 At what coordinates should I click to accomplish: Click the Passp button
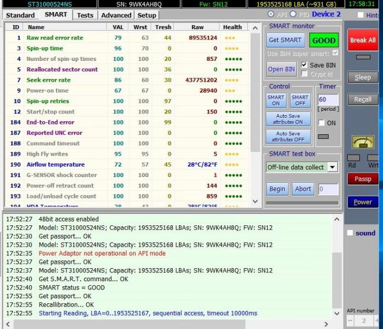coord(363,179)
